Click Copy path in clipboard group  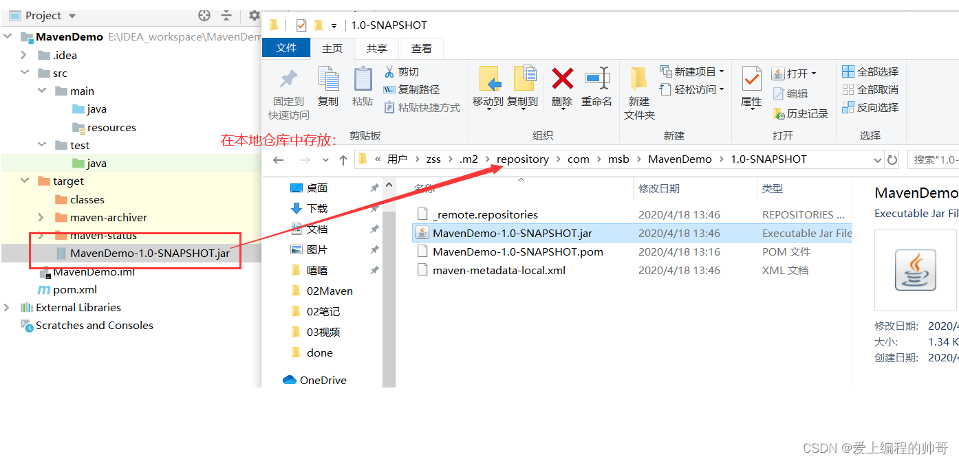[x=411, y=89]
